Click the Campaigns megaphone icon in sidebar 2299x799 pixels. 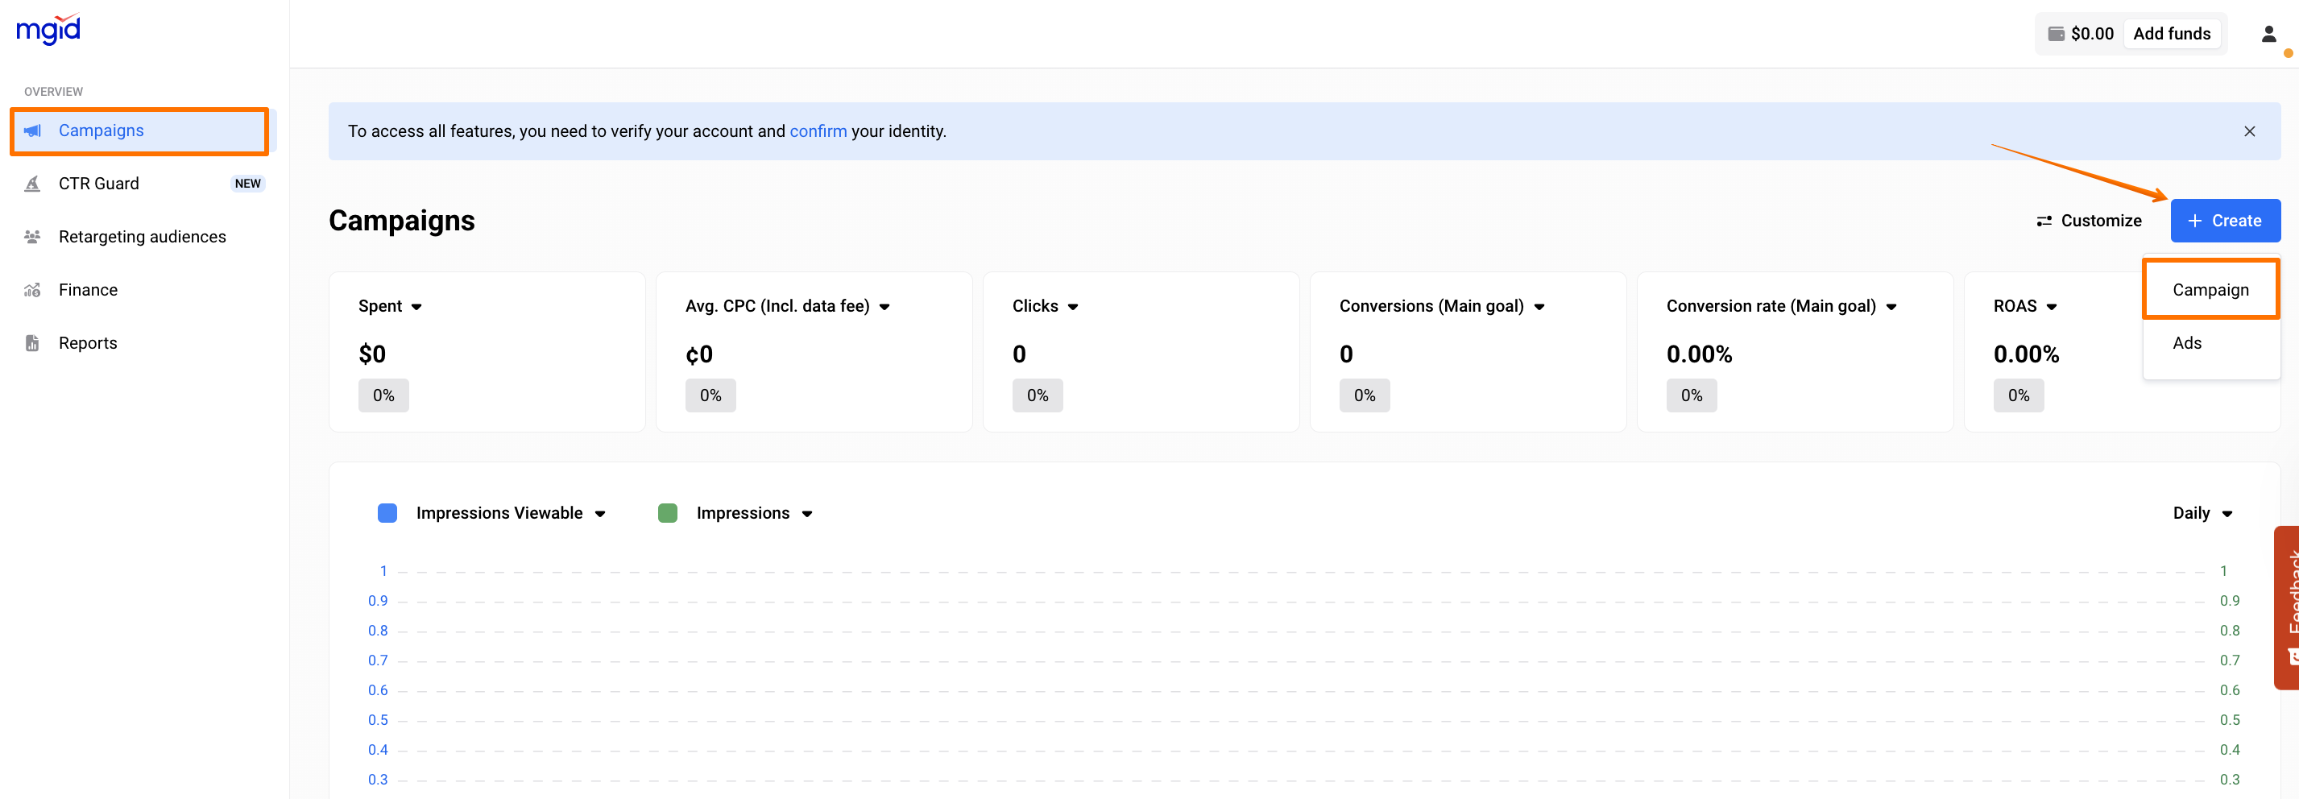33,131
